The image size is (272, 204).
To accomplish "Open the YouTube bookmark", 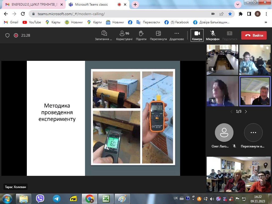I will (x=32, y=22).
